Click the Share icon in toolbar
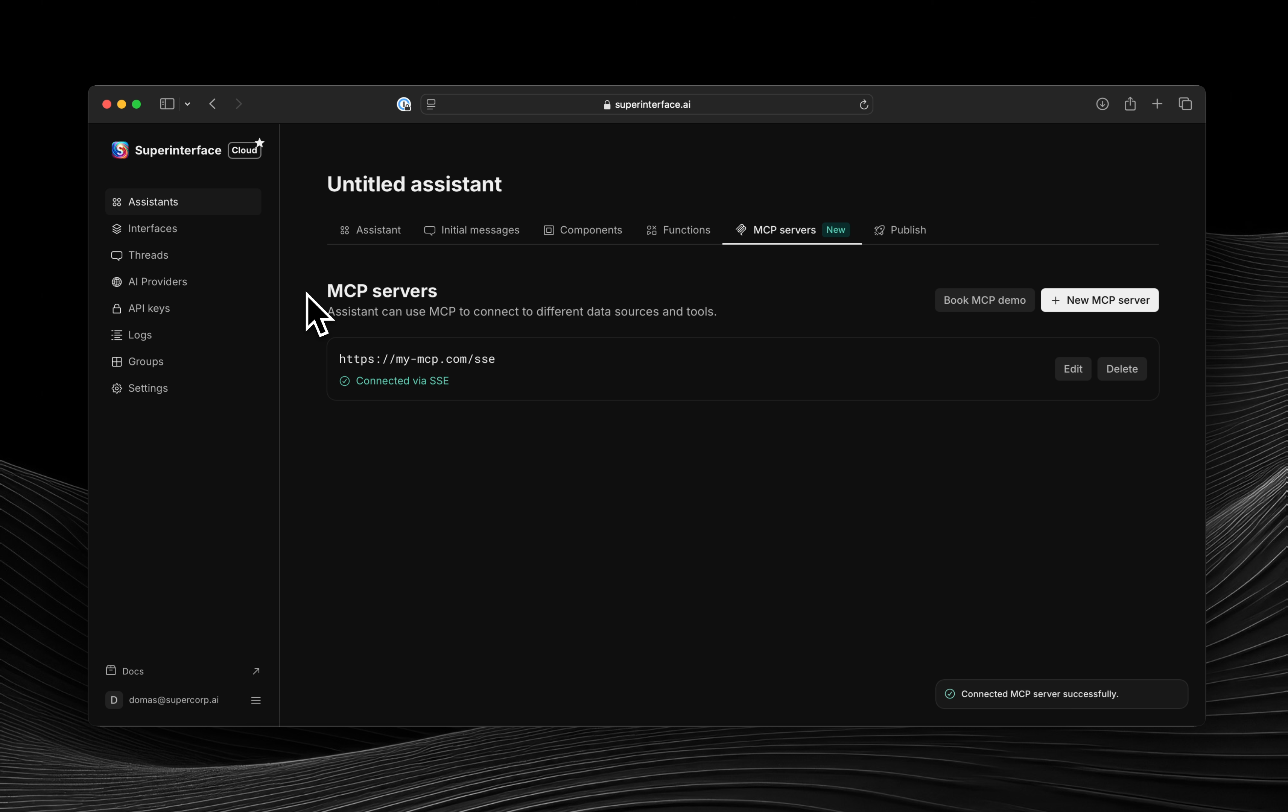 (x=1130, y=104)
